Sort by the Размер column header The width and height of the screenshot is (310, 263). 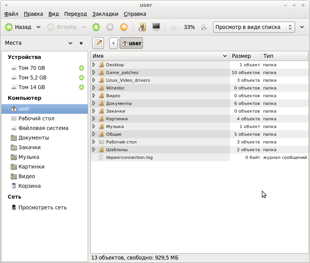(245, 56)
